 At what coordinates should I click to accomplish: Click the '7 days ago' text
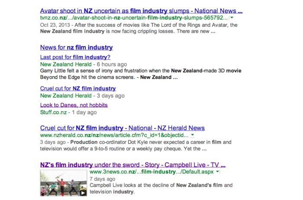coord(103,179)
